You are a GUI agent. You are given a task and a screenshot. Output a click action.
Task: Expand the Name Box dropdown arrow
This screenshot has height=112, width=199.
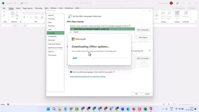coord(13,26)
